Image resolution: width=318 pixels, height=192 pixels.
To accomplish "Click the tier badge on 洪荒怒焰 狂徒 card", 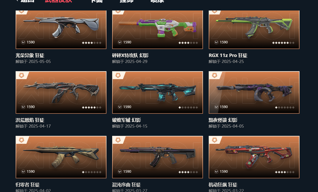I will coord(21,76).
